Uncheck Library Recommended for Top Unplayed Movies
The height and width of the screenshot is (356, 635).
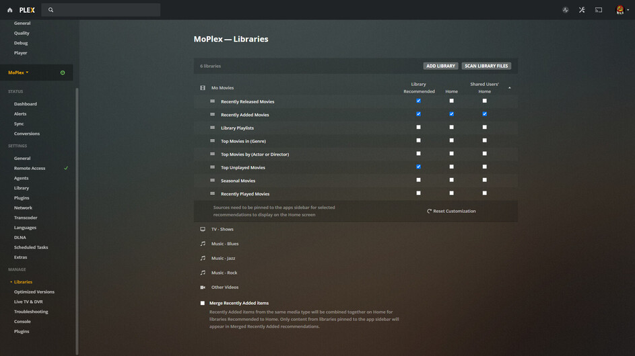[418, 167]
